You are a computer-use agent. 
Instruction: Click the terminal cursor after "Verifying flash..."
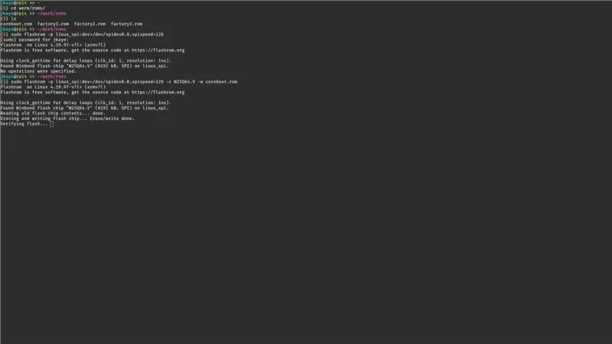coord(51,124)
